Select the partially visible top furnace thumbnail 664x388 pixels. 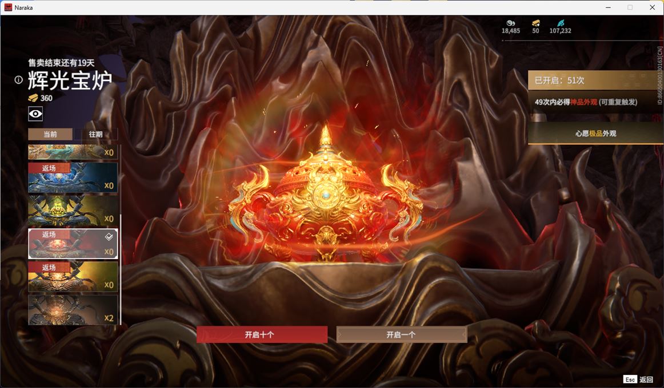click(x=73, y=152)
